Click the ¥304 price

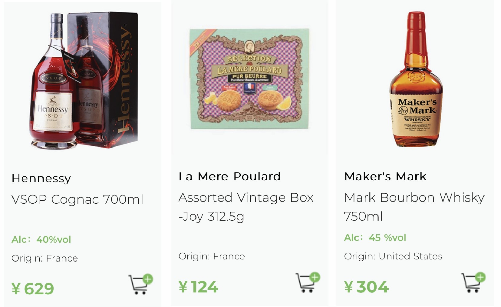tap(366, 287)
